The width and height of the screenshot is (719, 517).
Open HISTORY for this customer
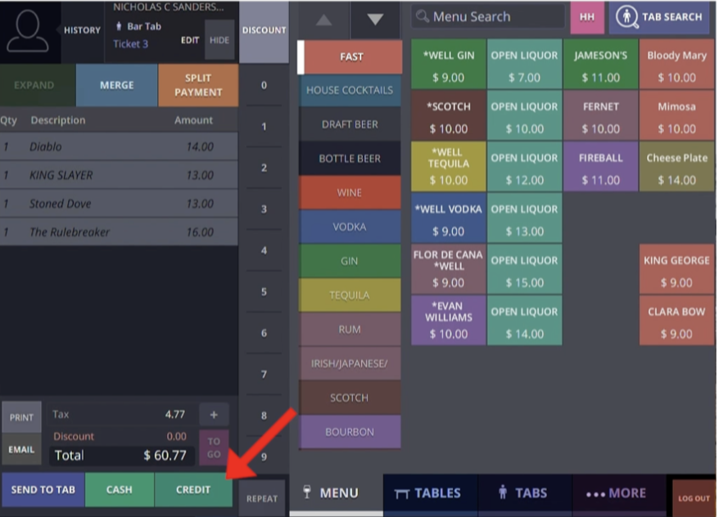tap(82, 30)
